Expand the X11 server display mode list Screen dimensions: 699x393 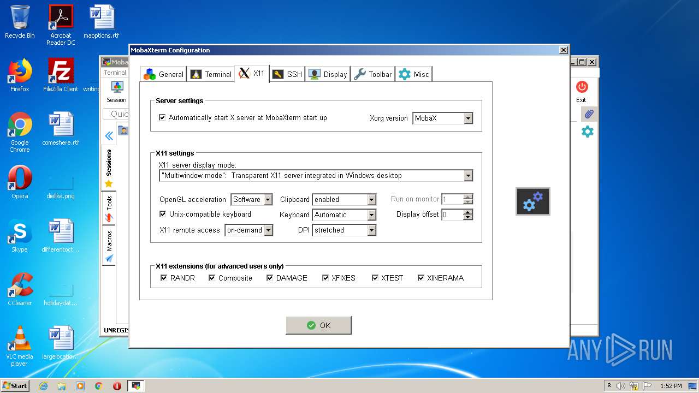(x=468, y=176)
